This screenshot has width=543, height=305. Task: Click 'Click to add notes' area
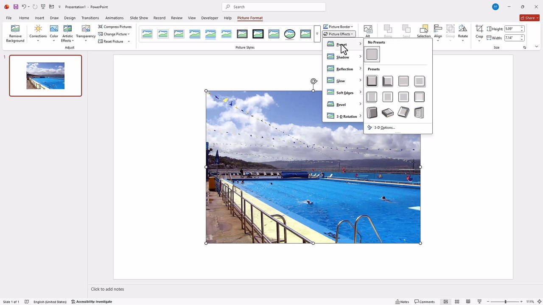107,289
